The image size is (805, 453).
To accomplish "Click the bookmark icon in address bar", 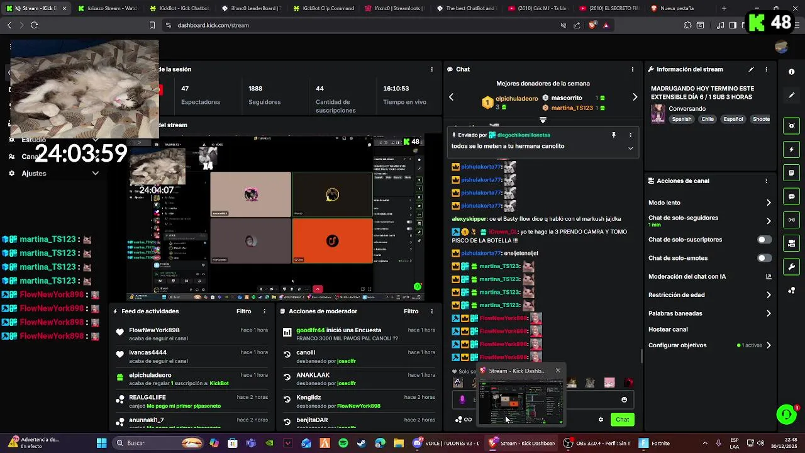I will click(152, 25).
